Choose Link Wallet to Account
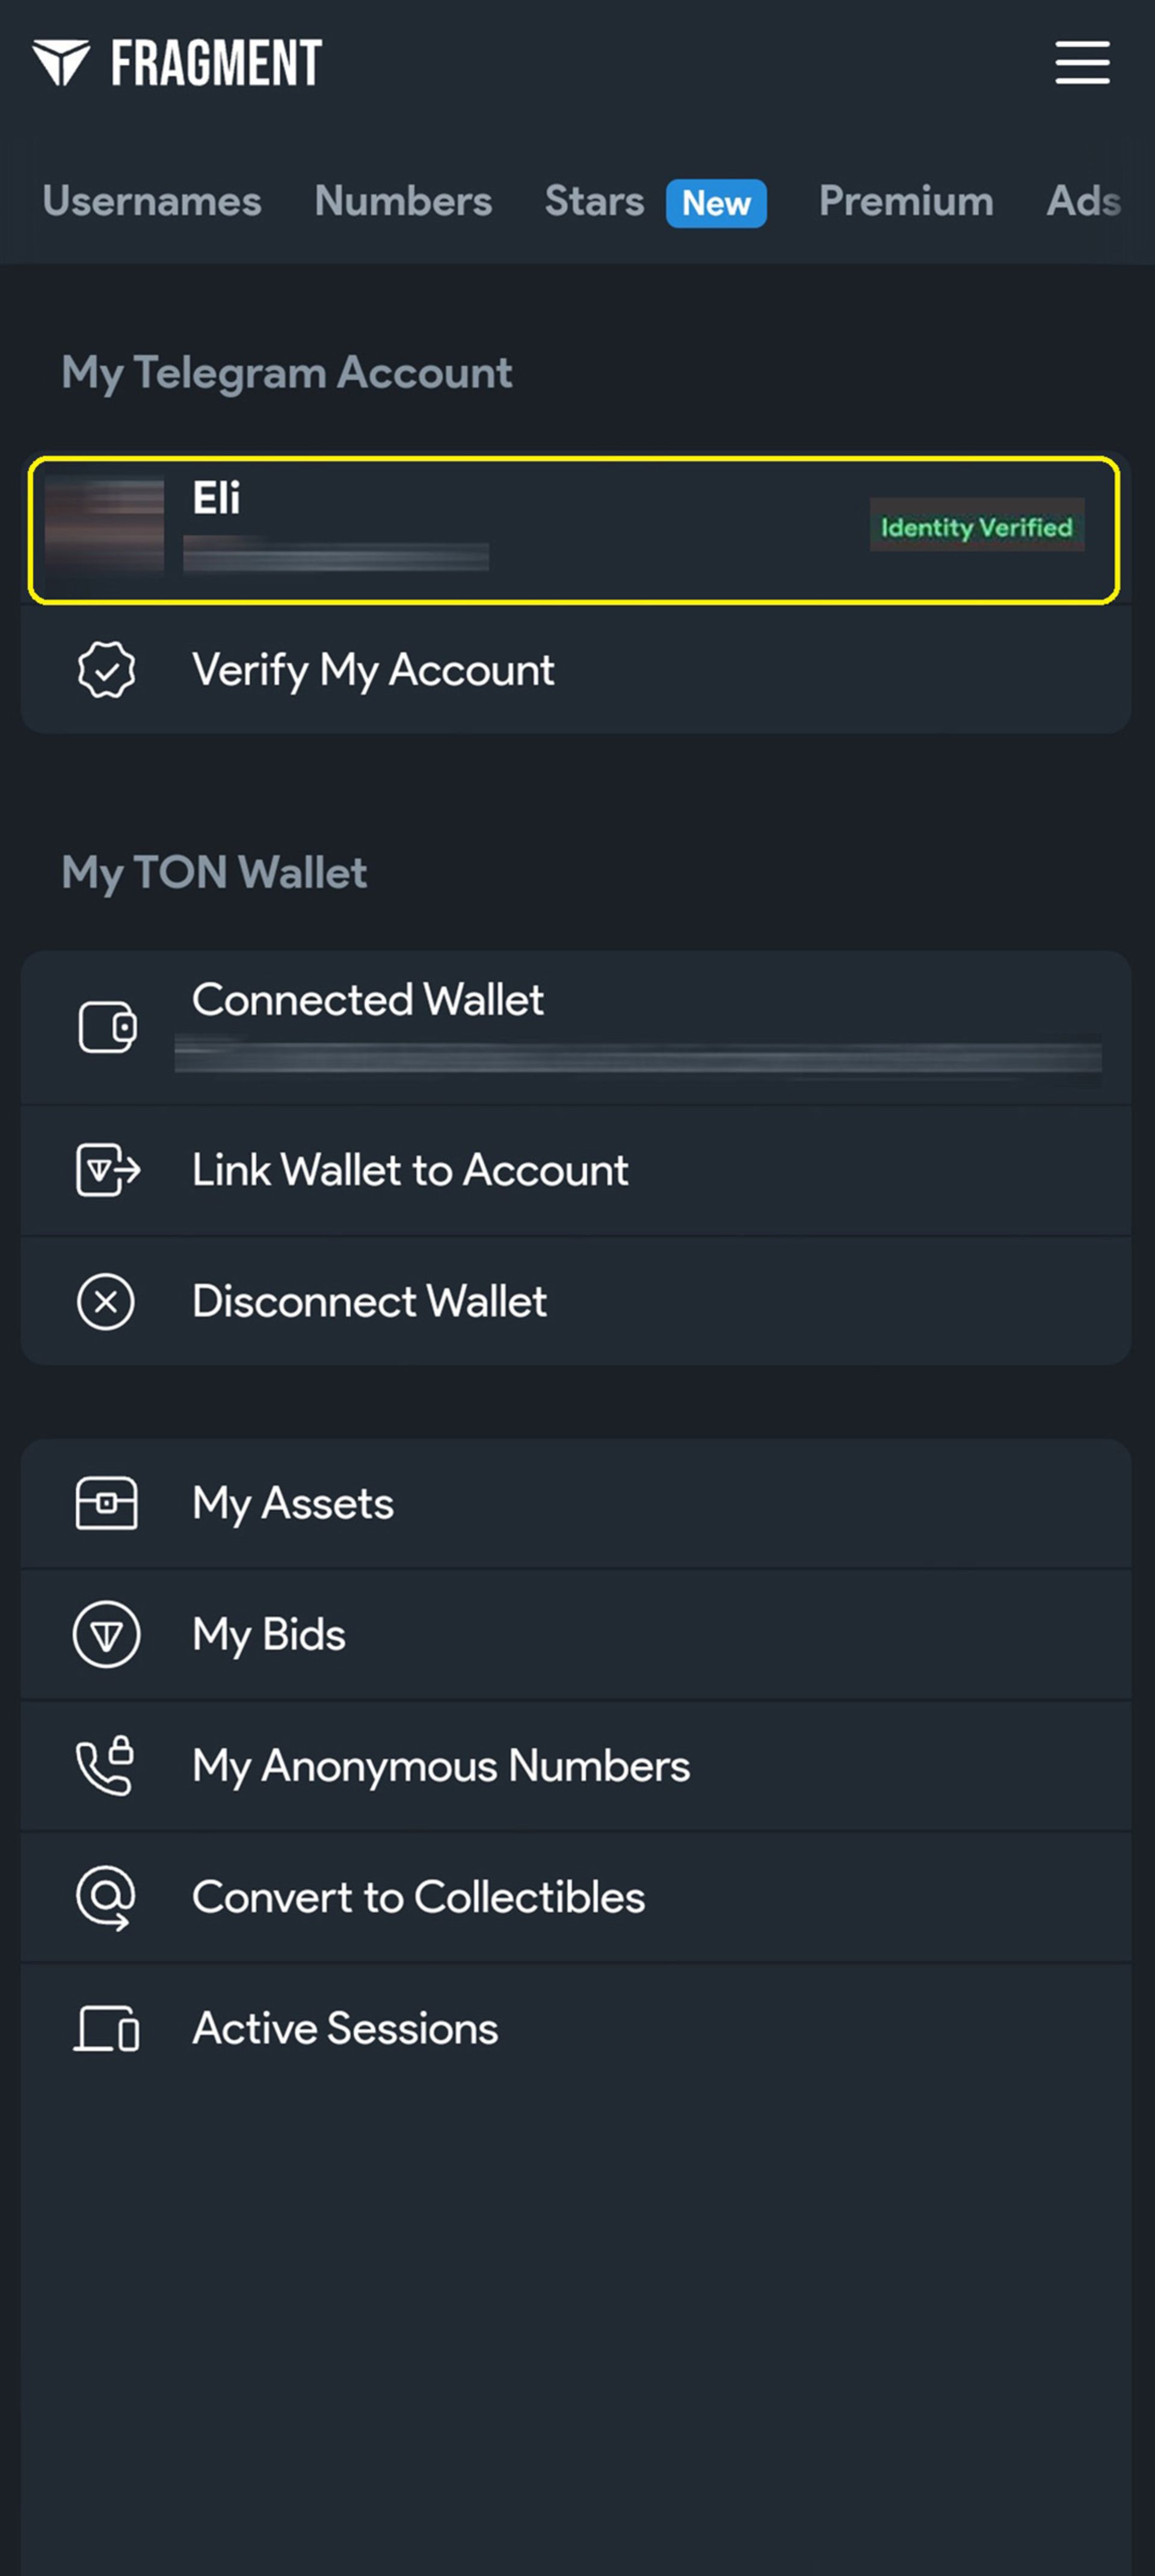This screenshot has height=2576, width=1155. [576, 1170]
